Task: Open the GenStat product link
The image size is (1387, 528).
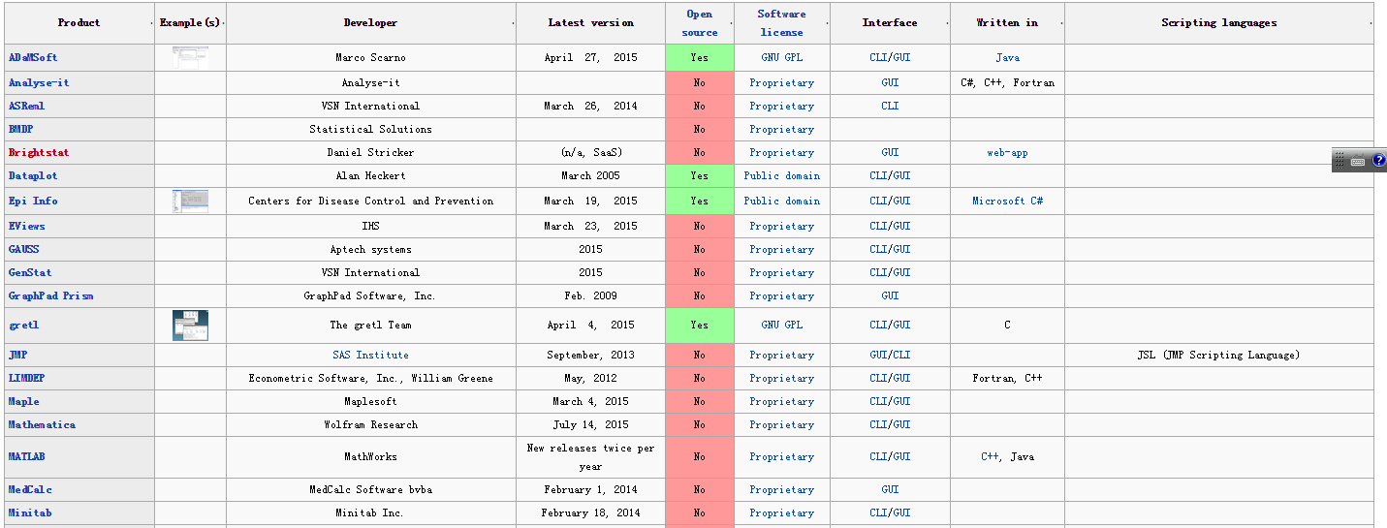Action: pos(30,272)
